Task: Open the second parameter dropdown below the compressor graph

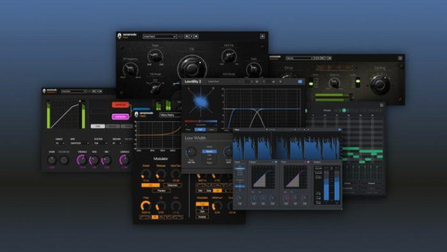Action: 80,143
